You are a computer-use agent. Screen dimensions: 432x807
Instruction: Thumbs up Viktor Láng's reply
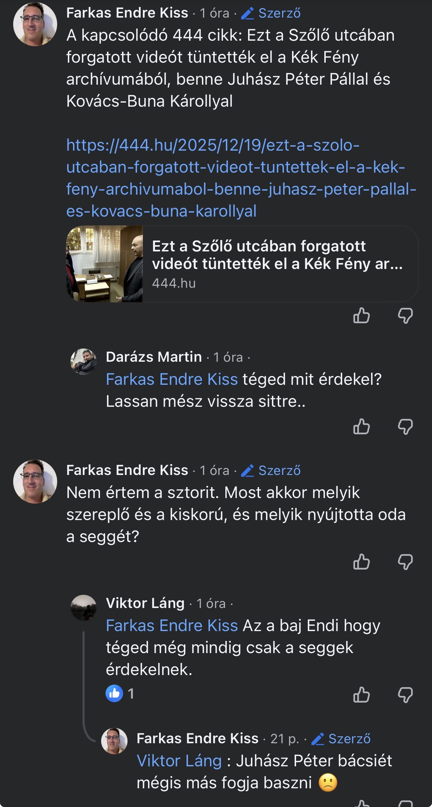[x=361, y=695]
